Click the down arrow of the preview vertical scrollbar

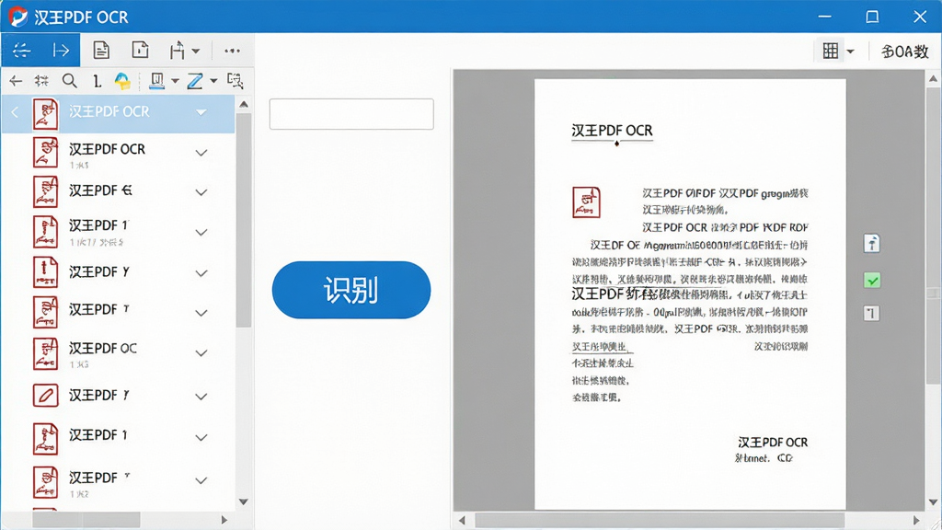[x=933, y=501]
